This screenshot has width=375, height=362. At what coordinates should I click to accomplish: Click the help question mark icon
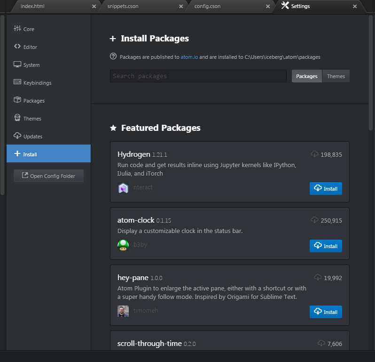click(113, 56)
